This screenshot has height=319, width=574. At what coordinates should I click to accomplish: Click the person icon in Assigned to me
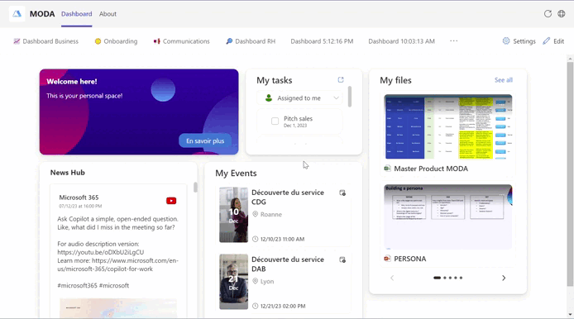click(x=269, y=98)
